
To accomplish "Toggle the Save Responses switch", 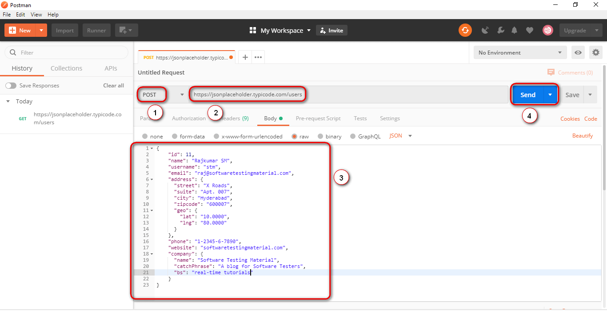I will [x=11, y=86].
